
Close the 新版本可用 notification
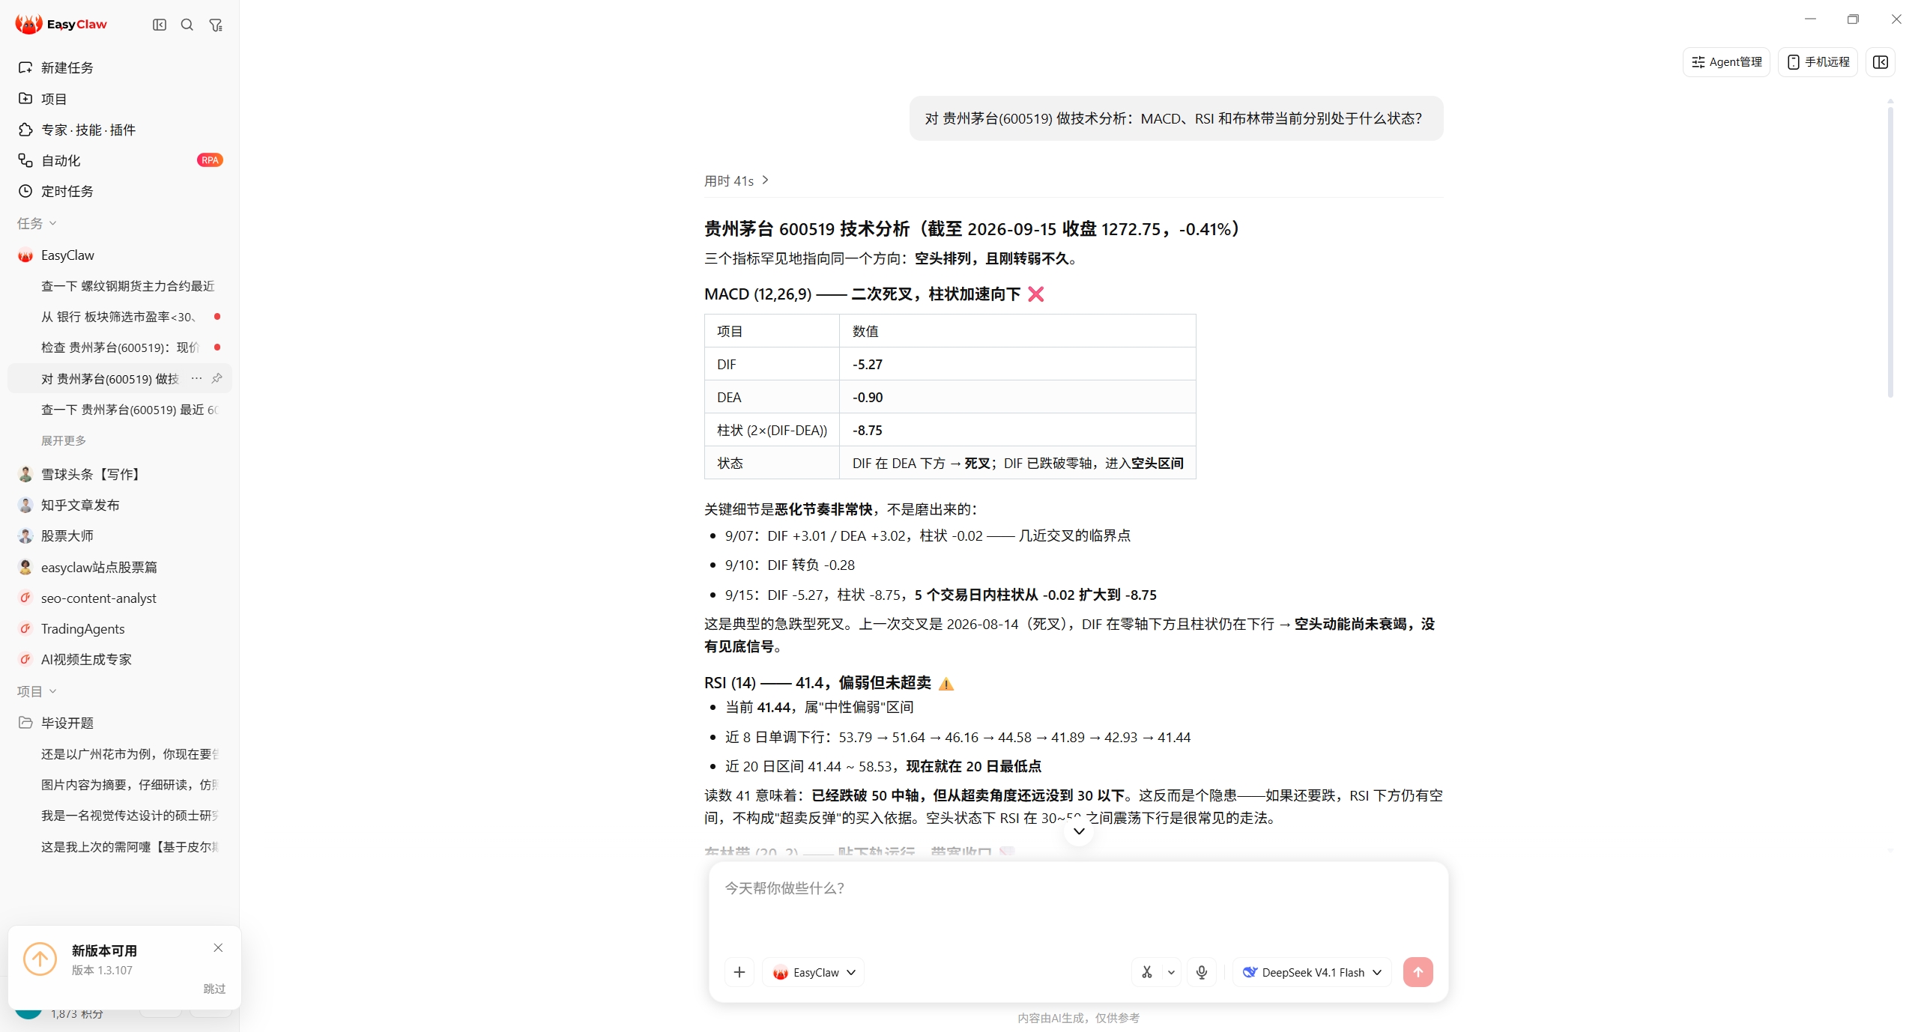click(218, 947)
